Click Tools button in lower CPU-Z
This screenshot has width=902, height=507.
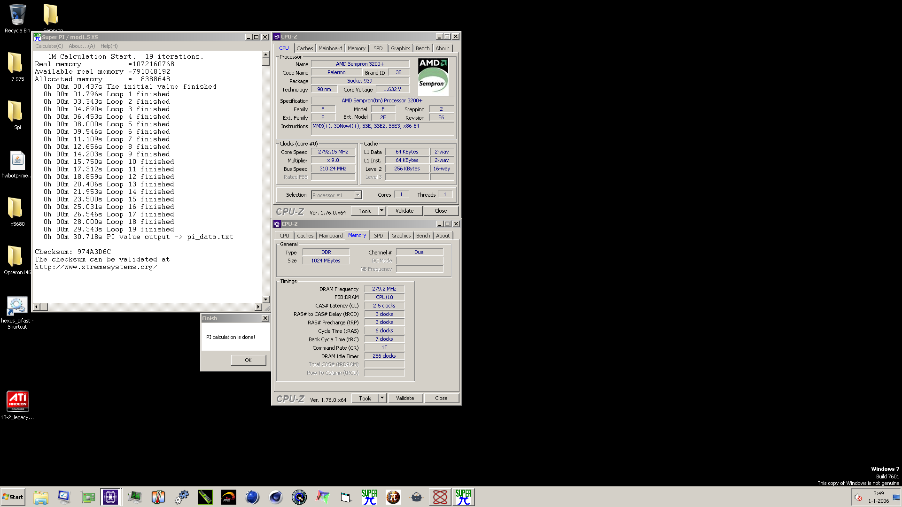pyautogui.click(x=365, y=399)
